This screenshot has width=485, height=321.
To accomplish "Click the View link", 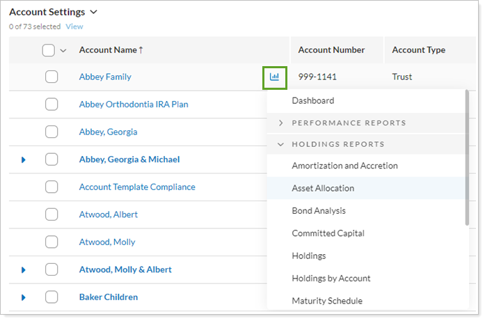I will (74, 26).
